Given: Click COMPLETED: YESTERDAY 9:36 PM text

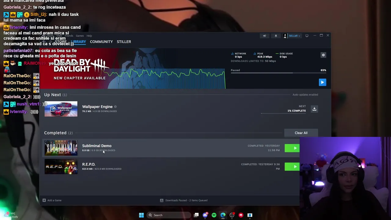Looking at the screenshot, I should [260, 167].
